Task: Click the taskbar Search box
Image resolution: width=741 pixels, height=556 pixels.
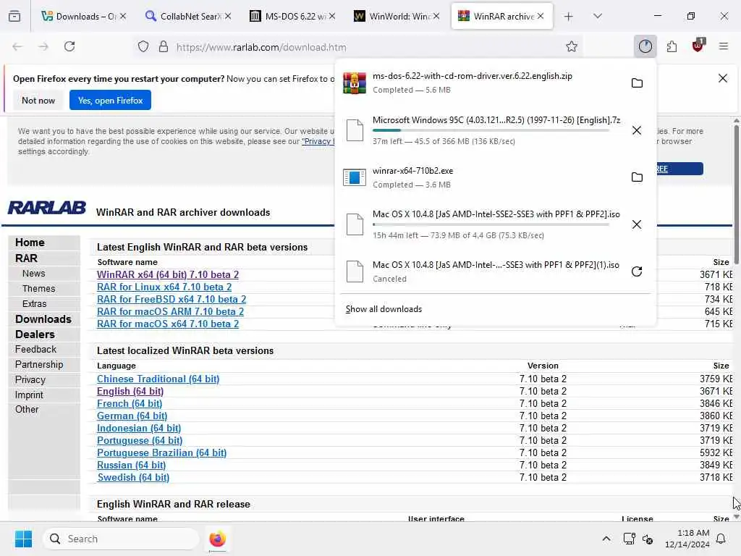Action: tap(121, 539)
